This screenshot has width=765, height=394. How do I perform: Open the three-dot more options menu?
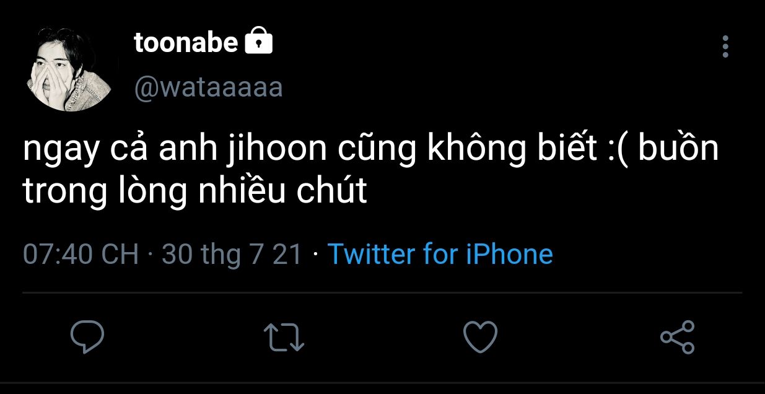coord(725,46)
